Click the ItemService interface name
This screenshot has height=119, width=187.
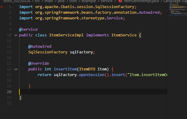pos(124,35)
